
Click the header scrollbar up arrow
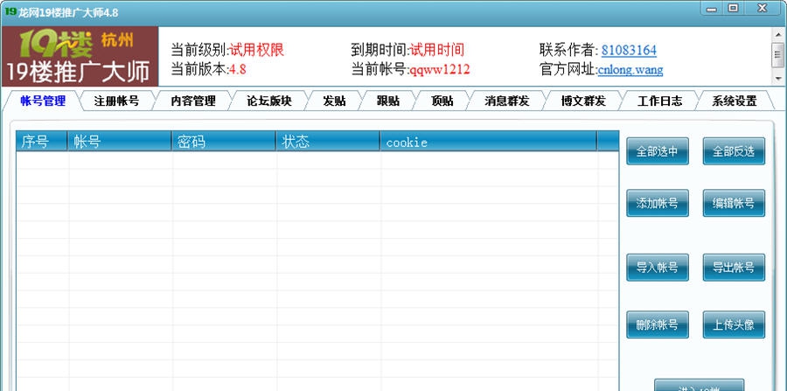[x=778, y=33]
